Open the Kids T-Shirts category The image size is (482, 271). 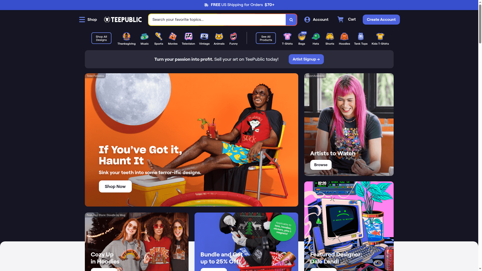pos(380,37)
